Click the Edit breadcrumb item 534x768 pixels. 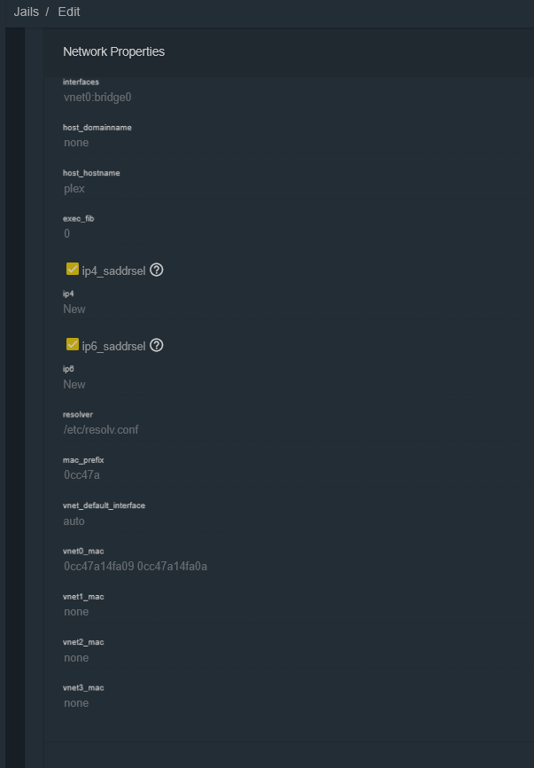[x=69, y=12]
